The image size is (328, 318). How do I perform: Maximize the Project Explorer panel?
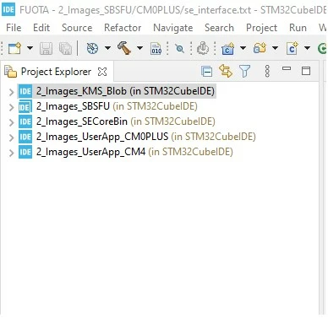coord(306,71)
